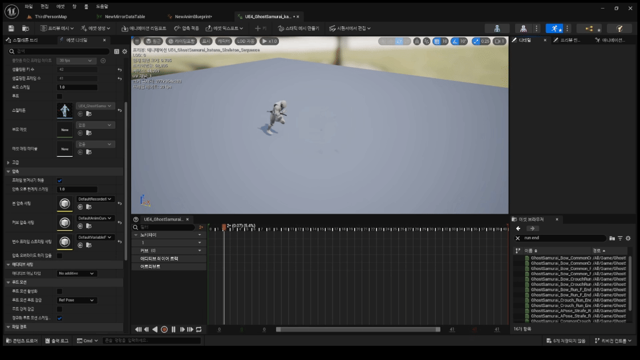Viewport: 640px width, 360px height.
Task: Open the UE4_GhostSamu skeleton dropdown
Action: coord(95,106)
